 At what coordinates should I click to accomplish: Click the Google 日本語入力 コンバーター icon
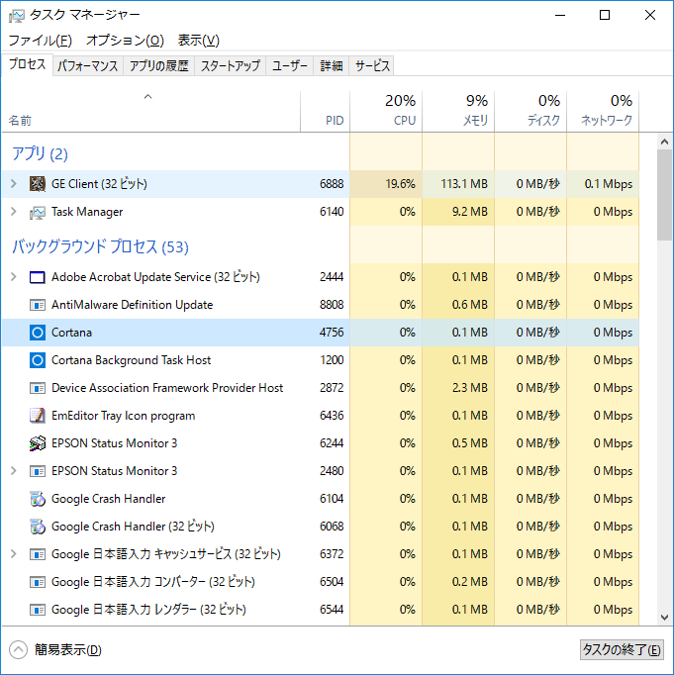point(38,582)
